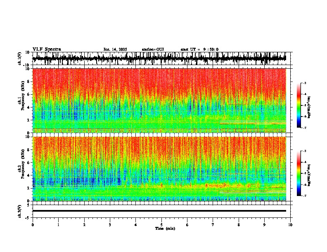Click the time axis tick label 2
The image size is (327, 252).
coord(84,225)
